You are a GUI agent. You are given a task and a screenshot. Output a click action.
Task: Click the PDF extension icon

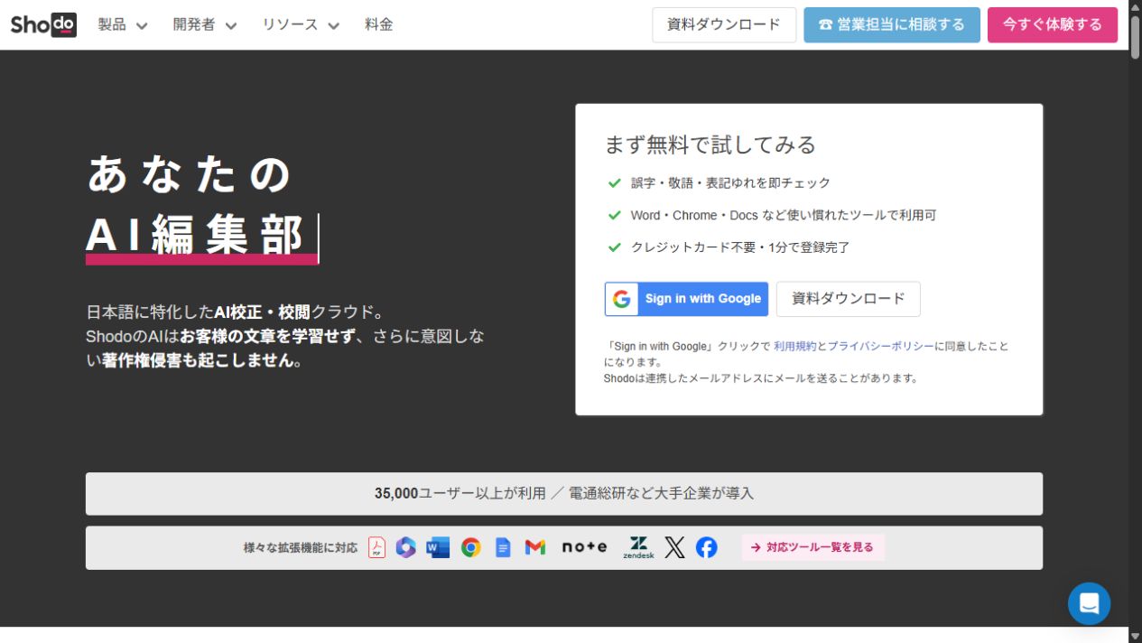pos(377,547)
